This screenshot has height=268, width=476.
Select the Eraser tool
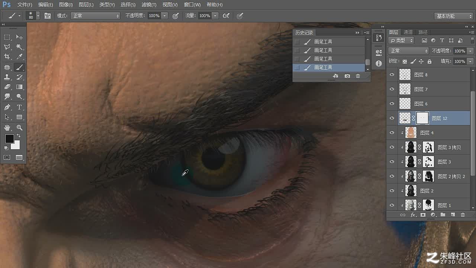point(7,87)
